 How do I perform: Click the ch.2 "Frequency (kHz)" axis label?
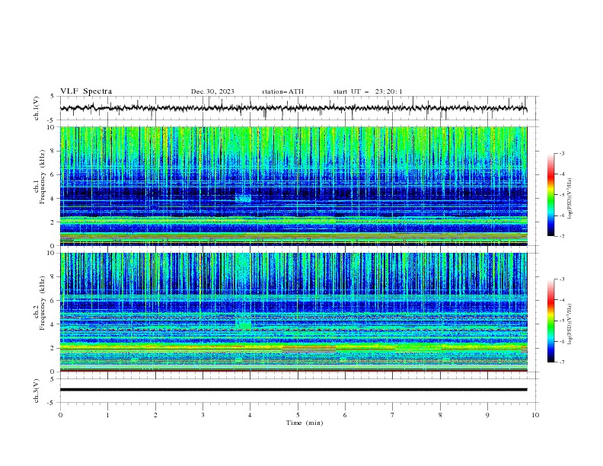click(x=42, y=303)
